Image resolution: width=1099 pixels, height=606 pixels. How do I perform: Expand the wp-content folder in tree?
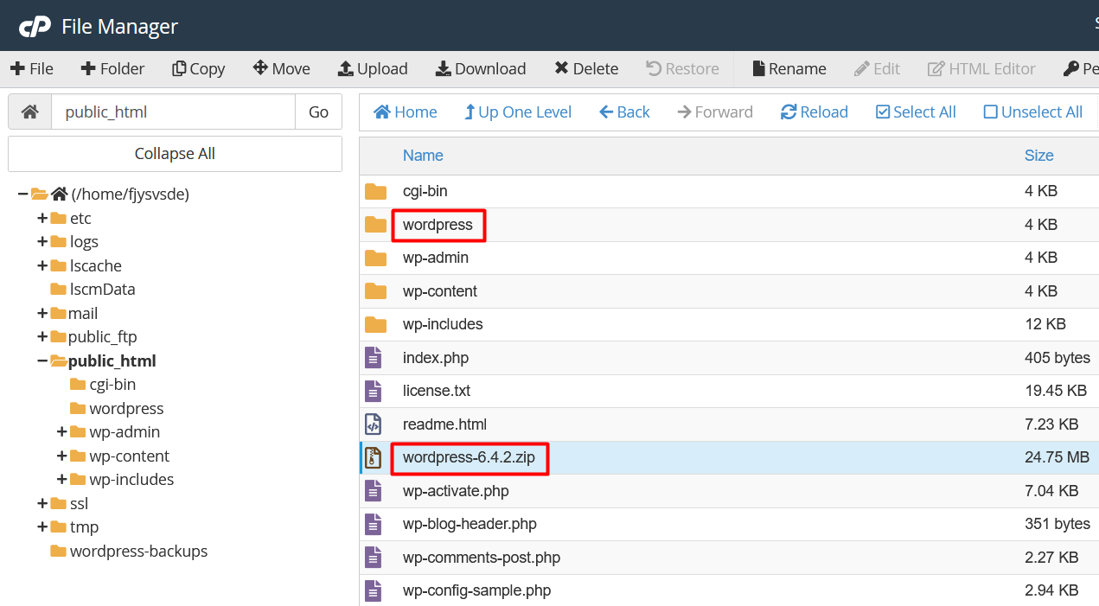click(62, 456)
